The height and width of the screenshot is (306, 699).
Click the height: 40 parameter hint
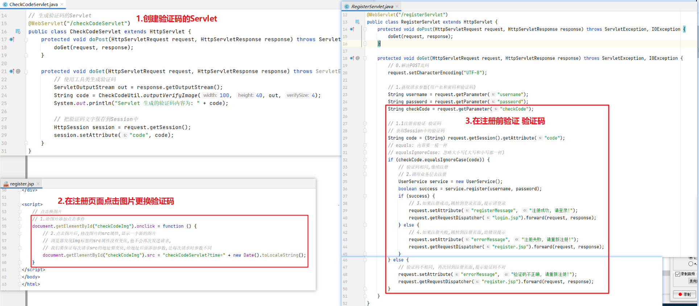(x=250, y=95)
